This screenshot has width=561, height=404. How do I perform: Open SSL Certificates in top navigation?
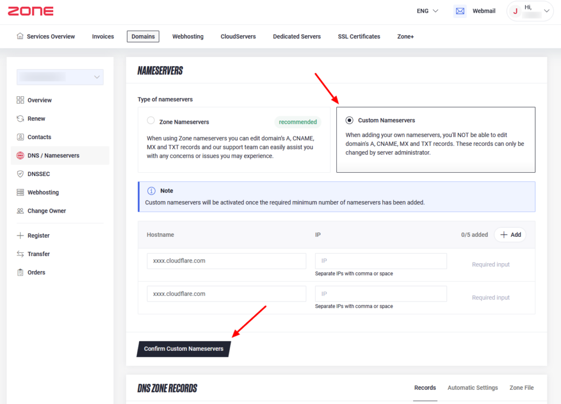pyautogui.click(x=359, y=37)
